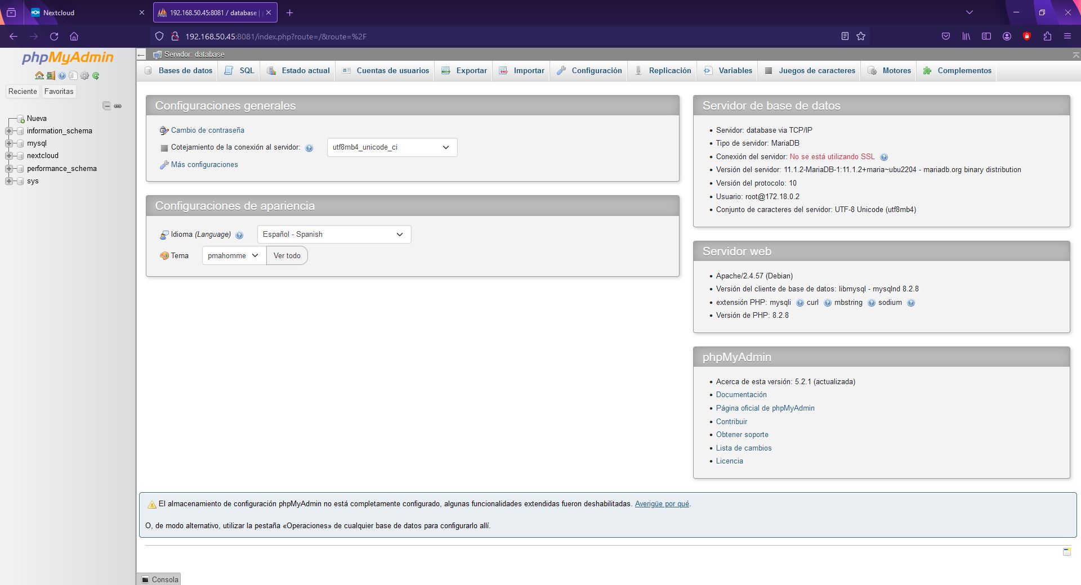Screen dimensions: 1081x585
Task: Open phpMyAdmin documentation question-mark icon in sidebar
Action: [x=62, y=75]
